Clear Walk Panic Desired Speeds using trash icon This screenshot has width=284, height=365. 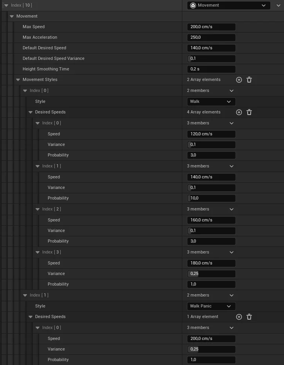(249, 316)
